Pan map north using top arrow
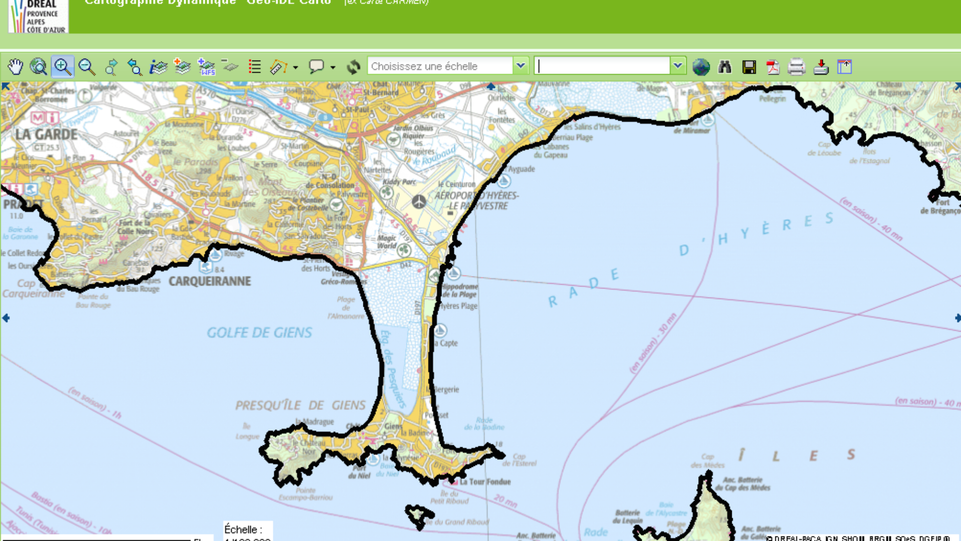Image resolution: width=961 pixels, height=541 pixels. pos(491,86)
